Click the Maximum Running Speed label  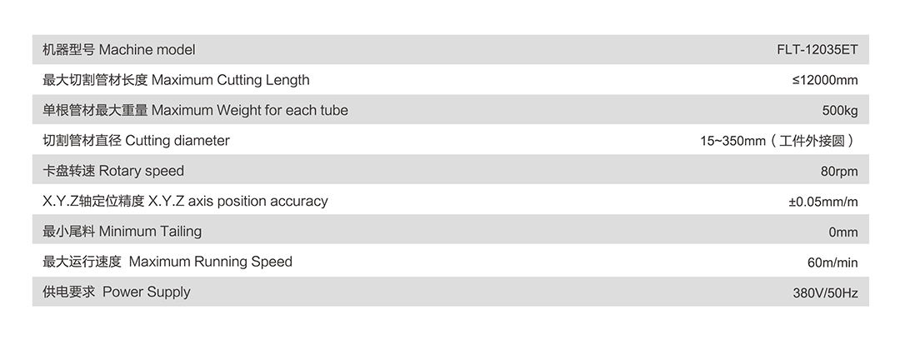tap(211, 262)
